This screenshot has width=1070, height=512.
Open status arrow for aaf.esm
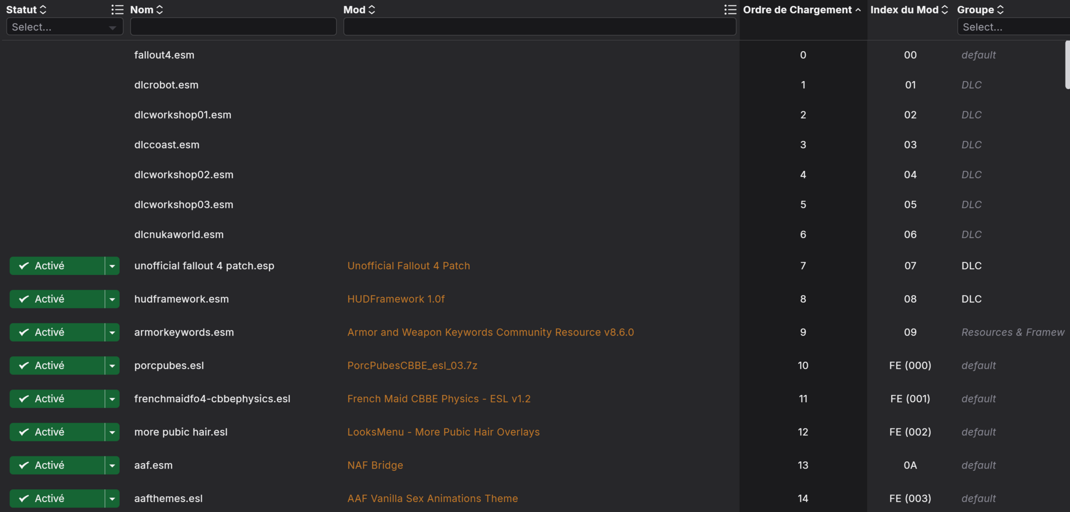(112, 465)
